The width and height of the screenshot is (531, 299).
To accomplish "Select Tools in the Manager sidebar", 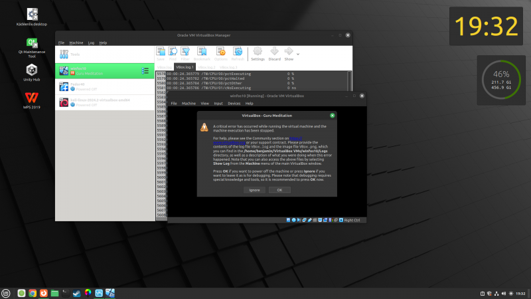I will (105, 54).
